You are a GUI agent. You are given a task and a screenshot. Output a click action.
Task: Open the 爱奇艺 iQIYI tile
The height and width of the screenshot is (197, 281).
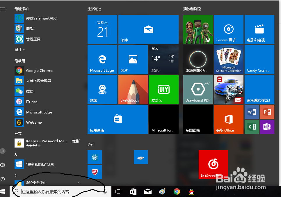[163, 89]
